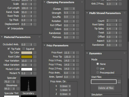The height and width of the screenshot is (97, 129).
Task: Open the Mutant Color swatch
Action: (x=27, y=69)
